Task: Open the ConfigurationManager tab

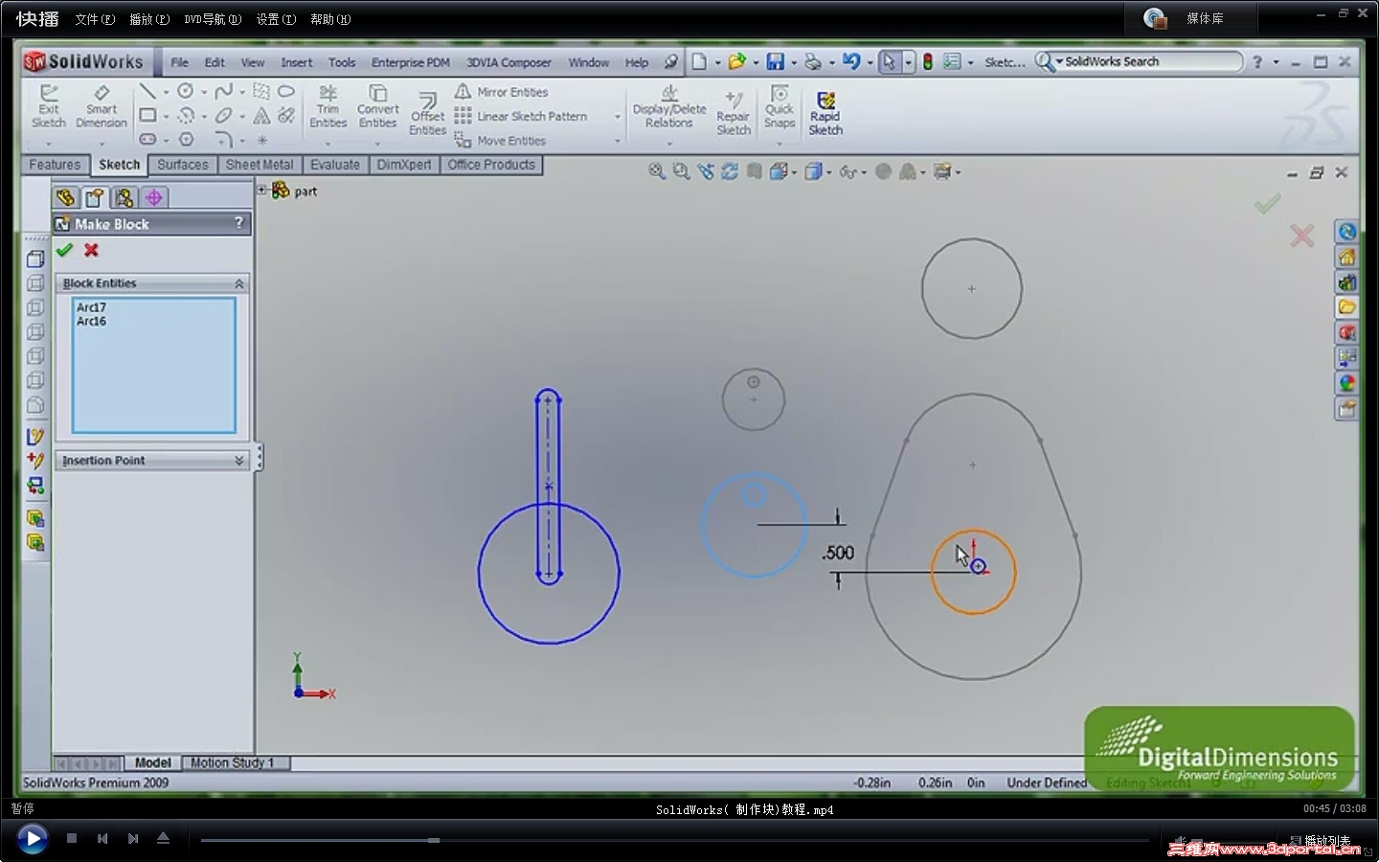Action: pyautogui.click(x=124, y=197)
